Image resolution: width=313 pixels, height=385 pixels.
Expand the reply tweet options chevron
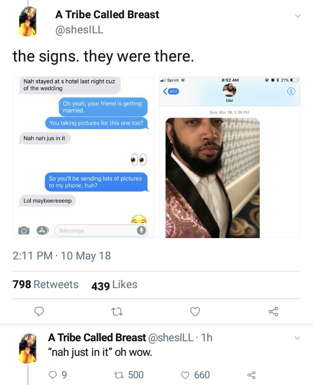[x=298, y=338]
